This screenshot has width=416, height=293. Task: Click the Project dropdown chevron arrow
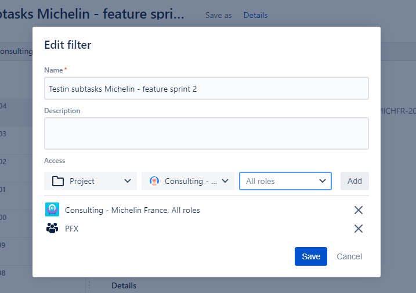[x=128, y=181]
